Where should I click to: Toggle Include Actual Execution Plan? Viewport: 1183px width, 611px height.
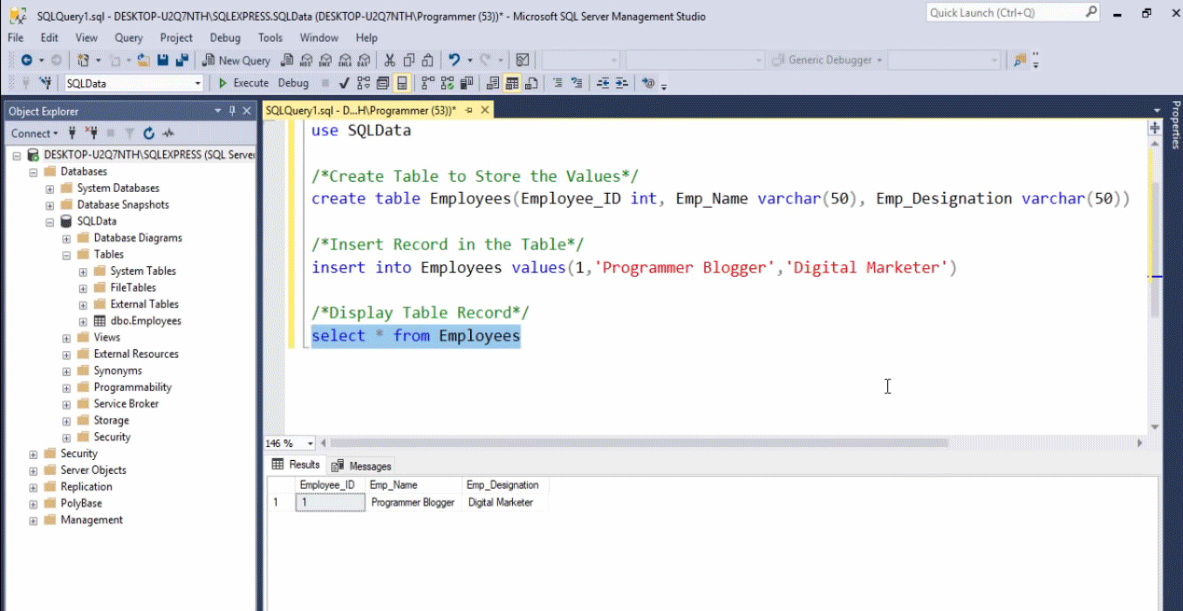point(427,83)
